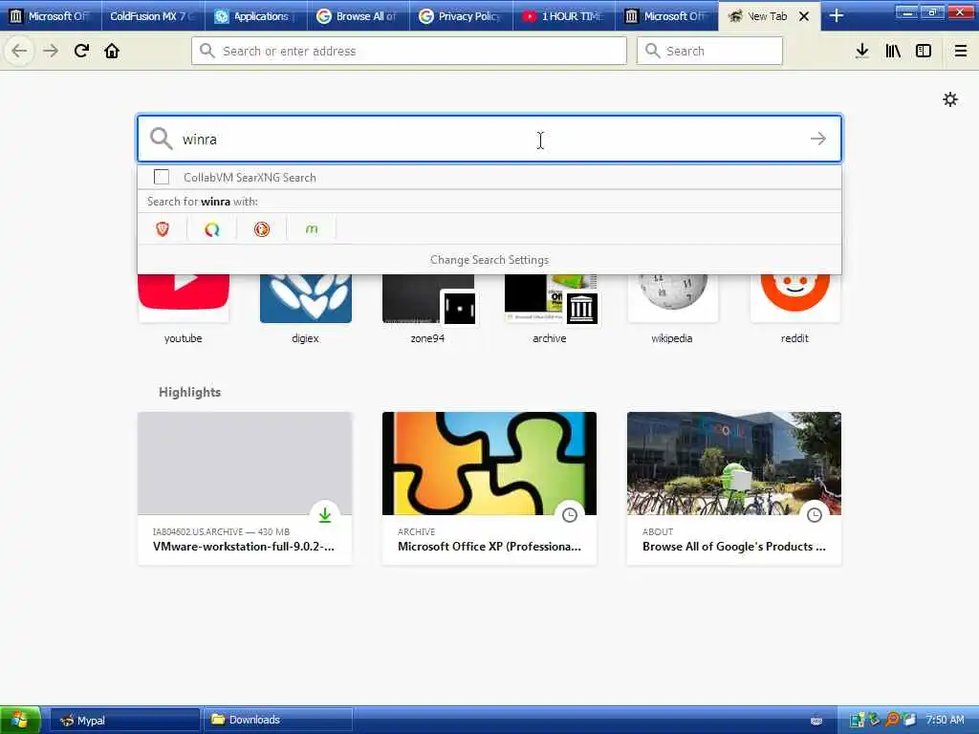
Task: Open new tab customize gear
Action: click(949, 99)
